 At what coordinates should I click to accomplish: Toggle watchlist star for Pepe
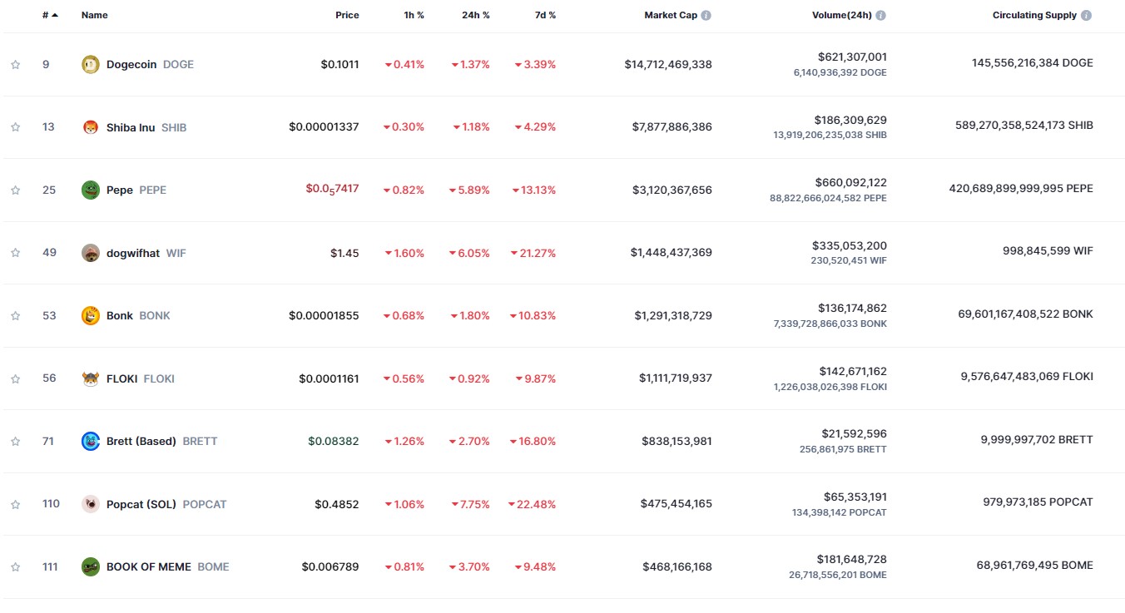tap(15, 190)
